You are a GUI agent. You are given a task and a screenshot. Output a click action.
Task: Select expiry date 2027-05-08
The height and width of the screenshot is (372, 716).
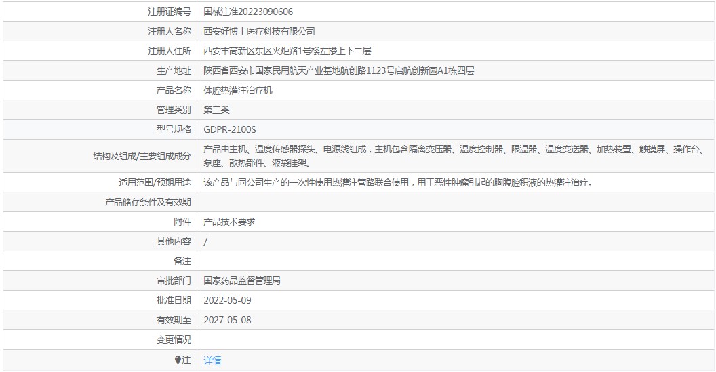tap(227, 320)
